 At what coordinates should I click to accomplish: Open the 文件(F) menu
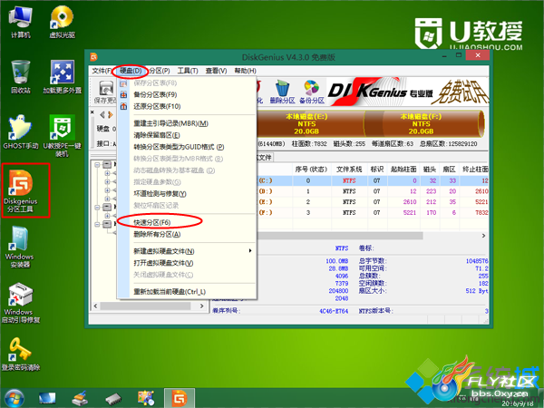click(x=102, y=71)
